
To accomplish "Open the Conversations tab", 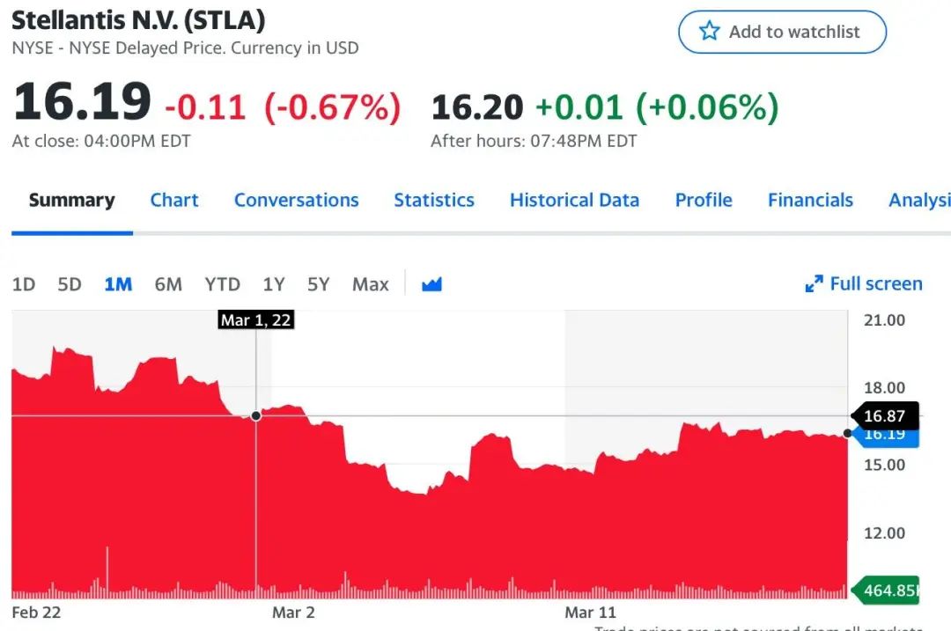I will (296, 200).
